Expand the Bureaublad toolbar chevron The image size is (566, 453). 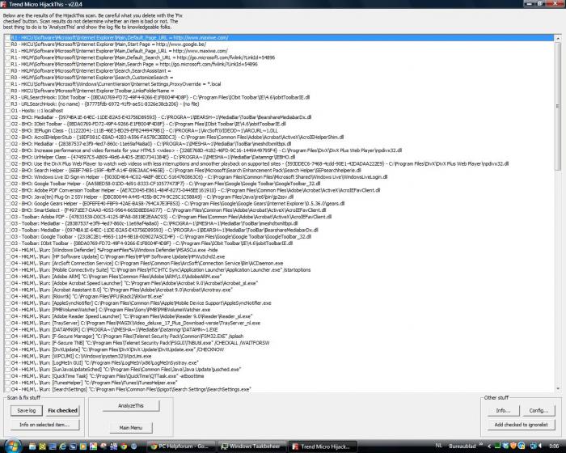pos(481,444)
